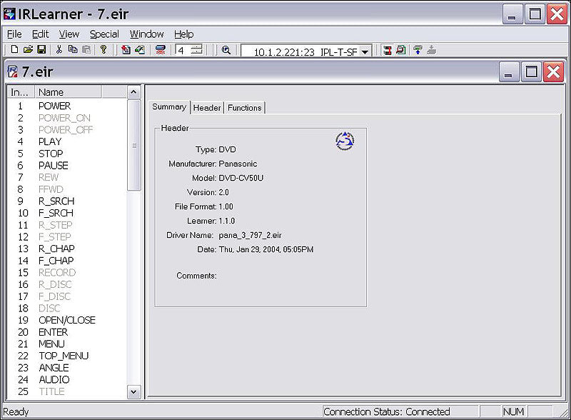The height and width of the screenshot is (420, 571).
Task: Click the 7.eir document window icon
Action: pyautogui.click(x=12, y=71)
